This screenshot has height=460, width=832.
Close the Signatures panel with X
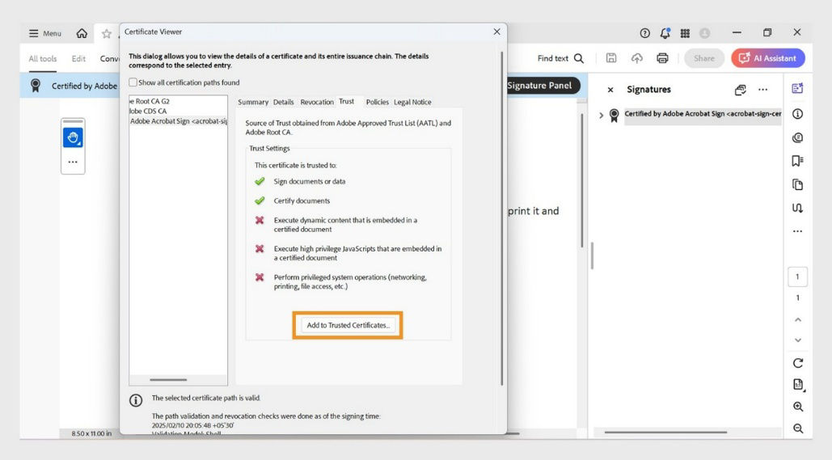point(610,90)
